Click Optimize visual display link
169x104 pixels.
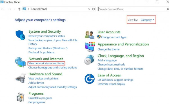click(x=111, y=84)
